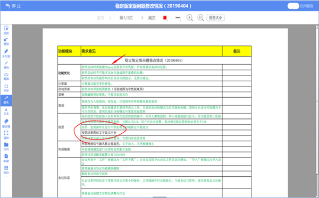Save annotations with the 保存 icon
This screenshot has width=319, height=198.
6,170
